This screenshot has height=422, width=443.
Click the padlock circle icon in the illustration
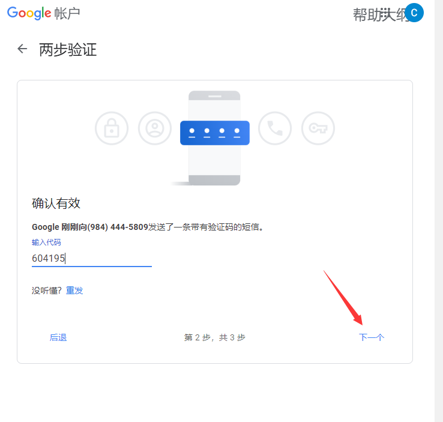point(112,128)
